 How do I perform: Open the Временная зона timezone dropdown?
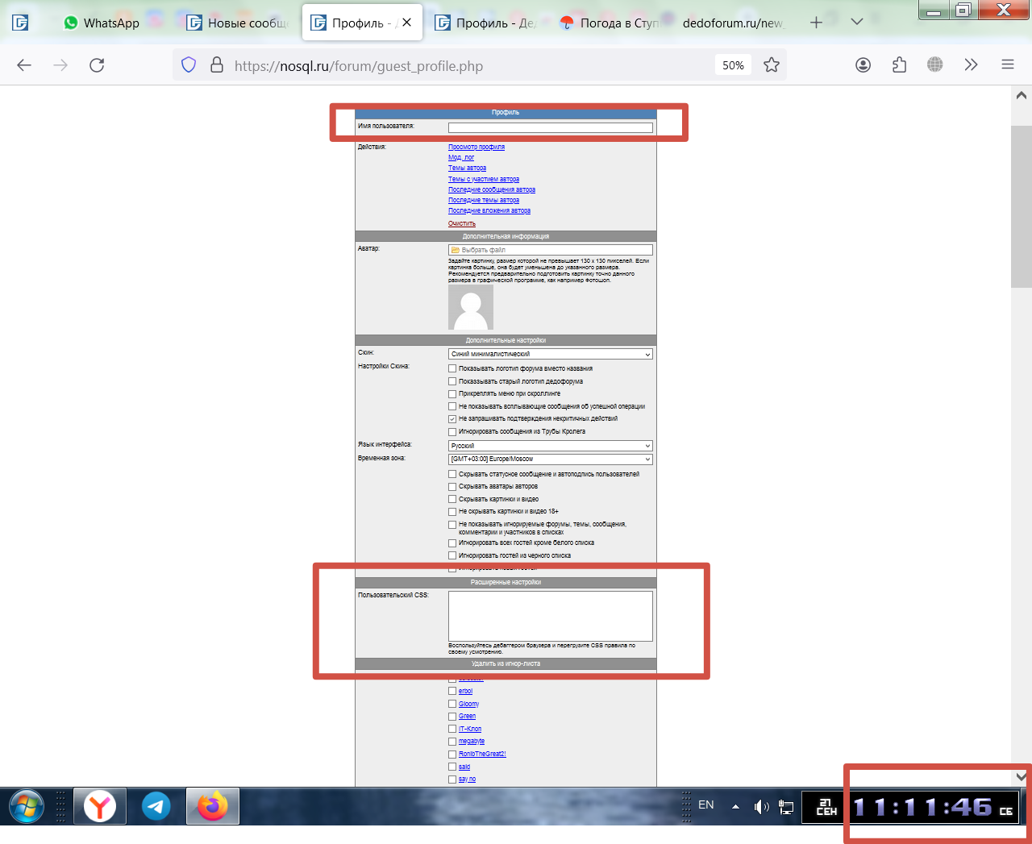[x=550, y=459]
